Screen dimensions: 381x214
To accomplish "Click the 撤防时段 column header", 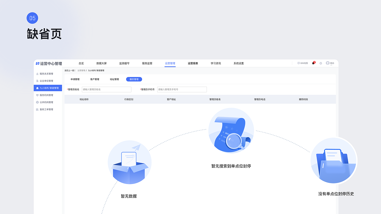I will click(x=304, y=99).
